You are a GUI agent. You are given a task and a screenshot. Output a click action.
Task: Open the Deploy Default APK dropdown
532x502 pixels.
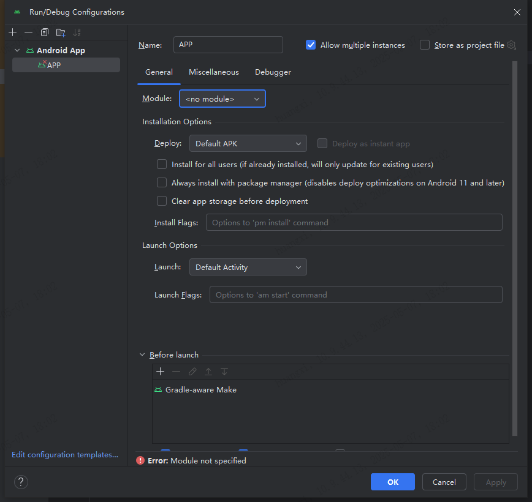[x=248, y=143]
